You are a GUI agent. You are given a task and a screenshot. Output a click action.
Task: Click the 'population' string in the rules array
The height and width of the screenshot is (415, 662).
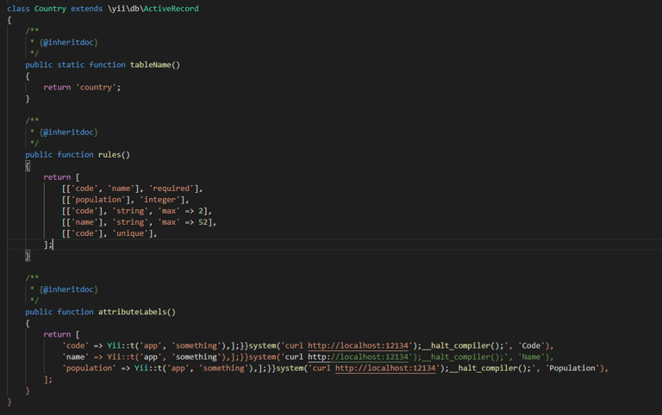(x=98, y=200)
